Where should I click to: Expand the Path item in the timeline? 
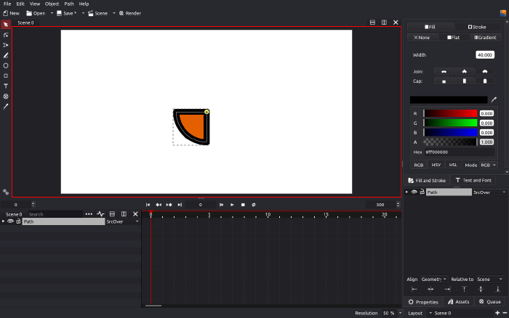(x=3, y=221)
